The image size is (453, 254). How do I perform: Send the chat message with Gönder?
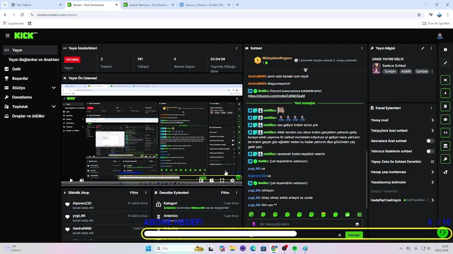(354, 235)
